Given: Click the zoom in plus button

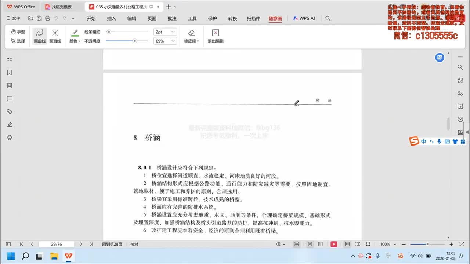Looking at the screenshot, I should click(x=451, y=244).
